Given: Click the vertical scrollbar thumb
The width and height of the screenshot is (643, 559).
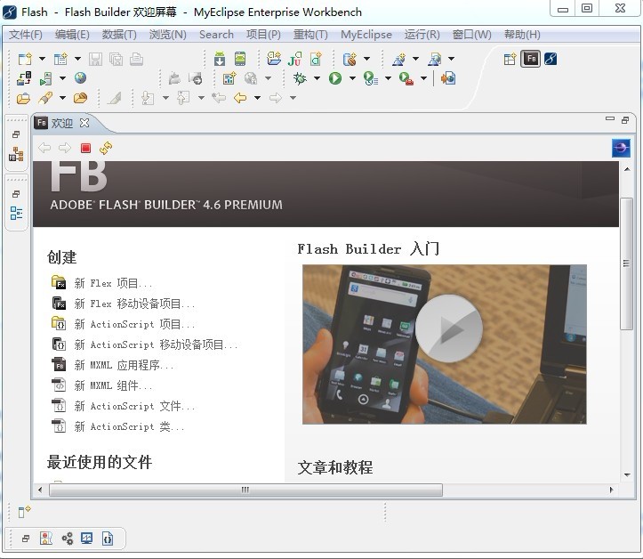Looking at the screenshot, I should pos(626,263).
